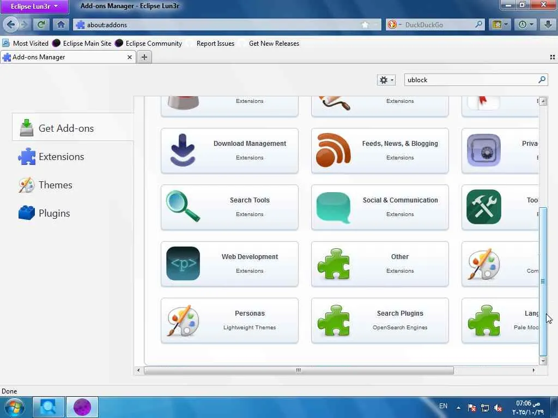
Task: Open the Social & Communication category
Action: click(380, 207)
